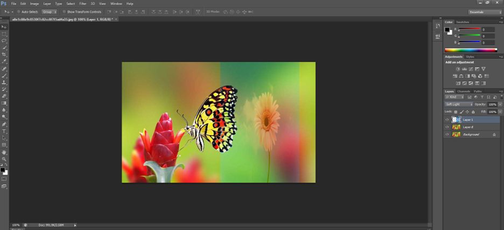Toggle lock position icon

point(467,112)
